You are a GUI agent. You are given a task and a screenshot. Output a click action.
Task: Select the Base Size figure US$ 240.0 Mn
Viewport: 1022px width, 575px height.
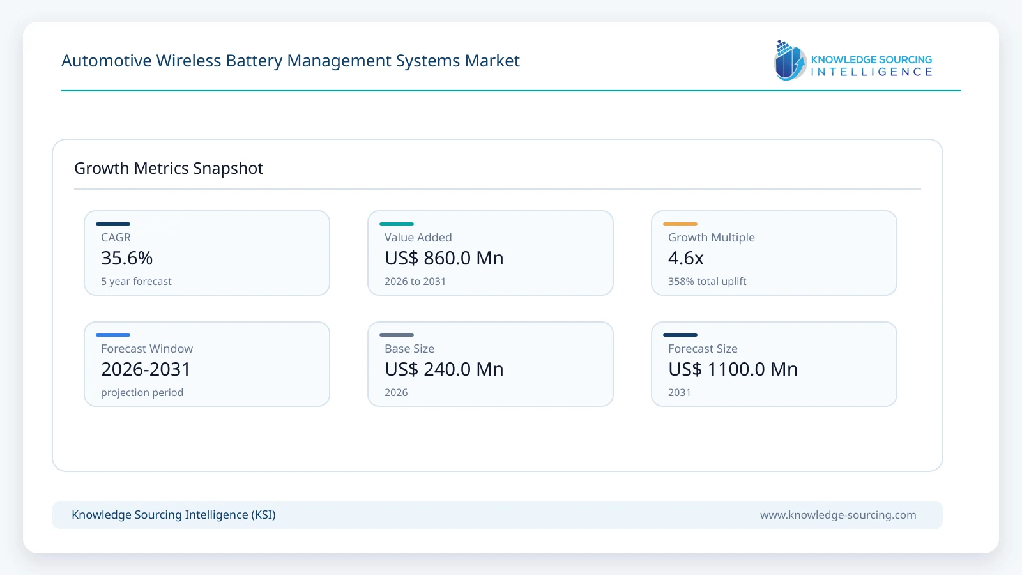(444, 369)
